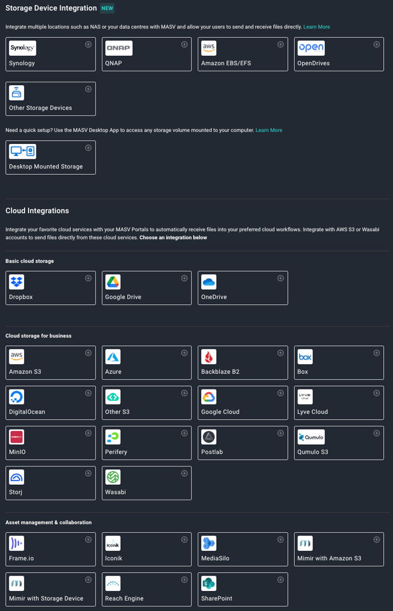
Task: Select the Mimir with Storage Device label
Action: [46, 598]
